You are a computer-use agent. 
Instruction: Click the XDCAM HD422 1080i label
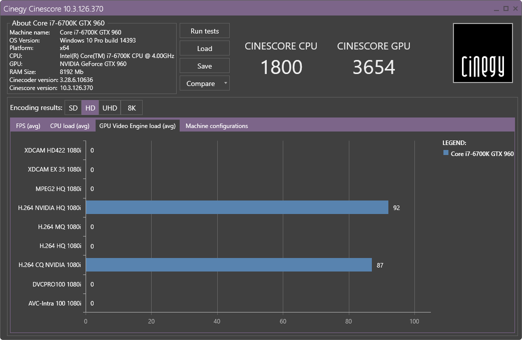click(x=53, y=150)
